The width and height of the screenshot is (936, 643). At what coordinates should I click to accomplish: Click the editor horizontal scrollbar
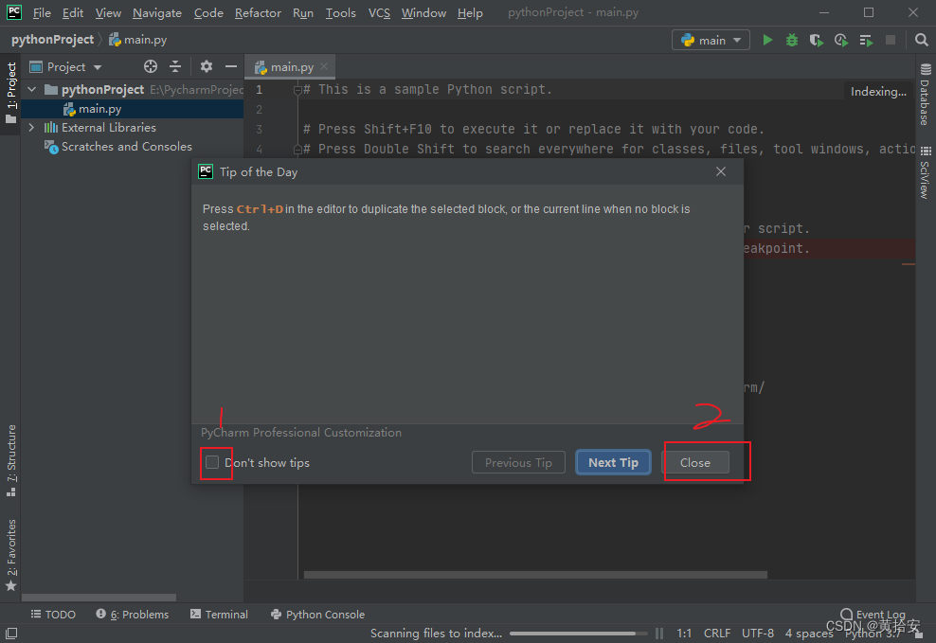[x=535, y=575]
